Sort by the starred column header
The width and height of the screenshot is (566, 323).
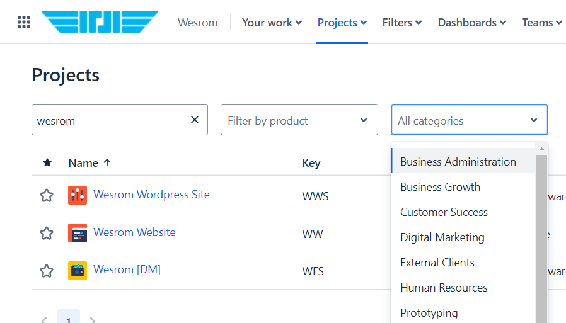47,162
